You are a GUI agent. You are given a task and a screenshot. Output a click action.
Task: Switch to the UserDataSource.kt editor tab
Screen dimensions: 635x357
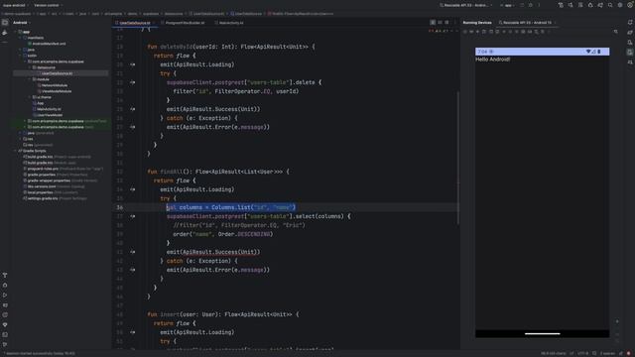click(x=134, y=23)
